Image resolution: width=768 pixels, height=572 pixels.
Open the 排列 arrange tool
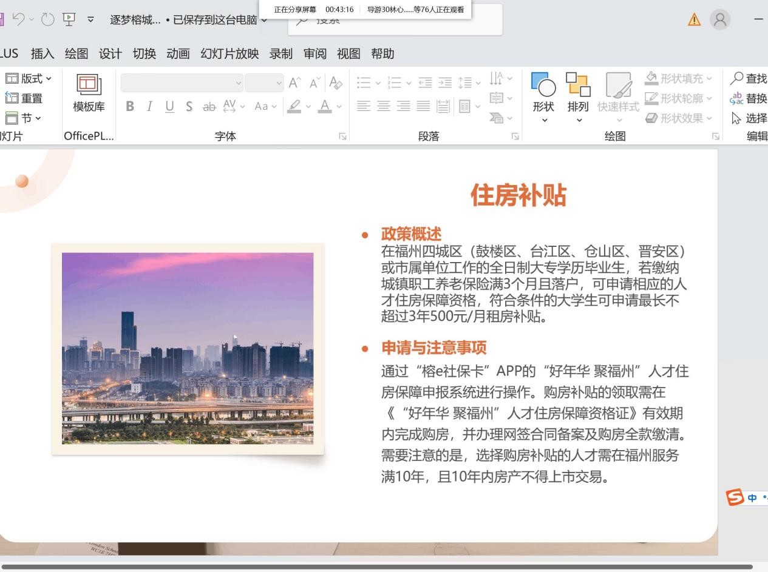(577, 86)
